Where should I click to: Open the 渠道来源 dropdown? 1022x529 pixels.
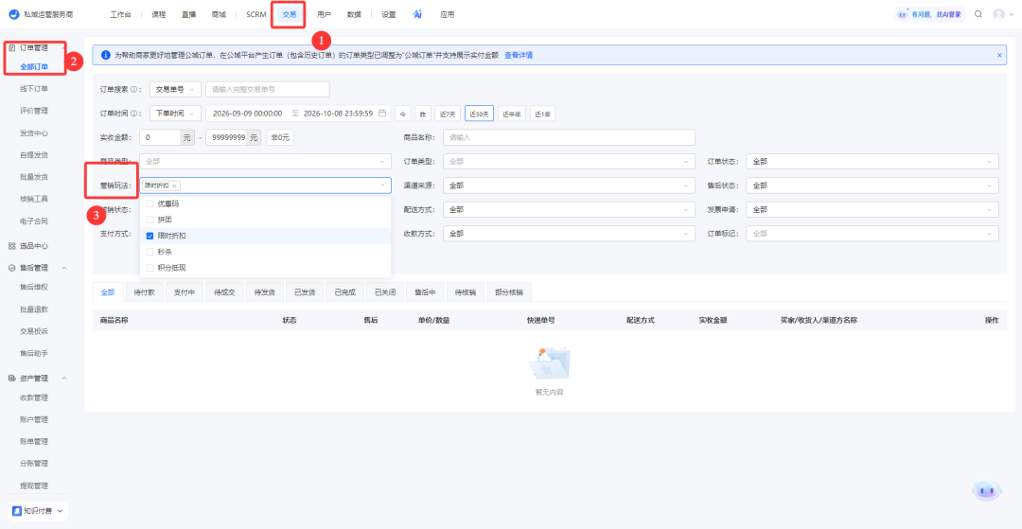(x=569, y=185)
